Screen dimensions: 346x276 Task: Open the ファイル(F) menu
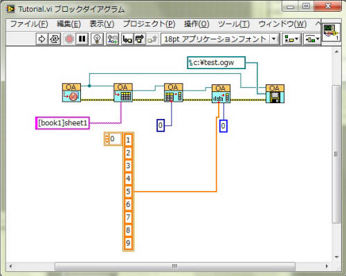point(29,24)
